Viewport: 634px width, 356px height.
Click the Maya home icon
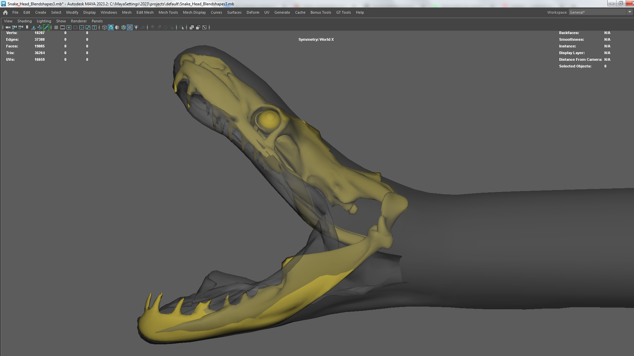pyautogui.click(x=5, y=12)
